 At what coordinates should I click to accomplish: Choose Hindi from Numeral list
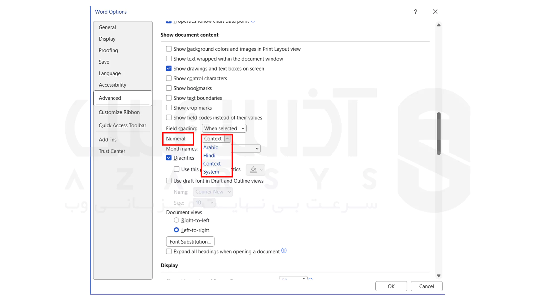[209, 156]
